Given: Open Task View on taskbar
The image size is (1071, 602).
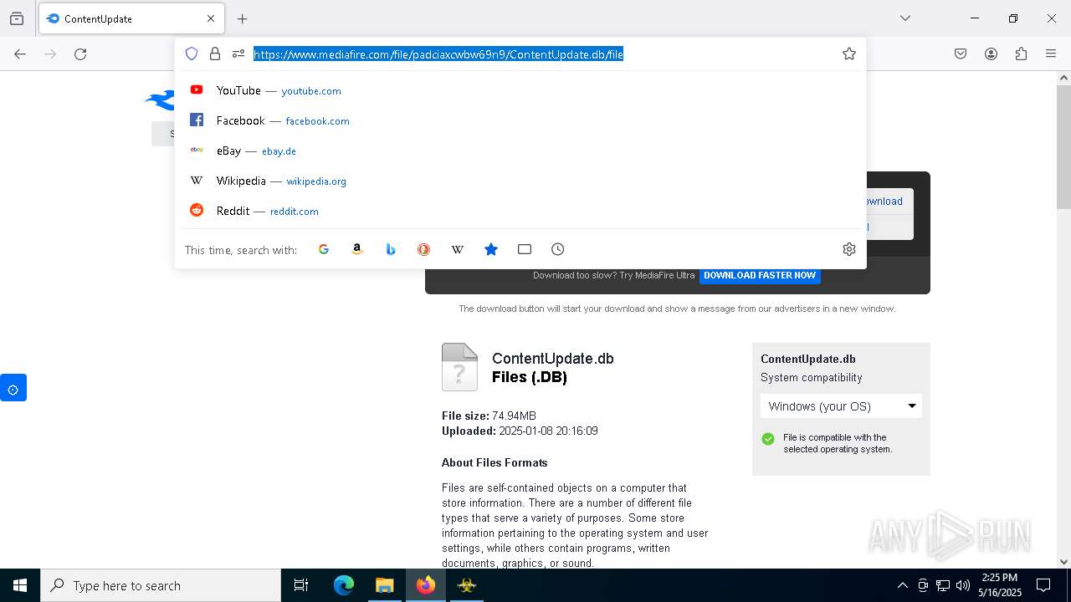Looking at the screenshot, I should tap(301, 585).
